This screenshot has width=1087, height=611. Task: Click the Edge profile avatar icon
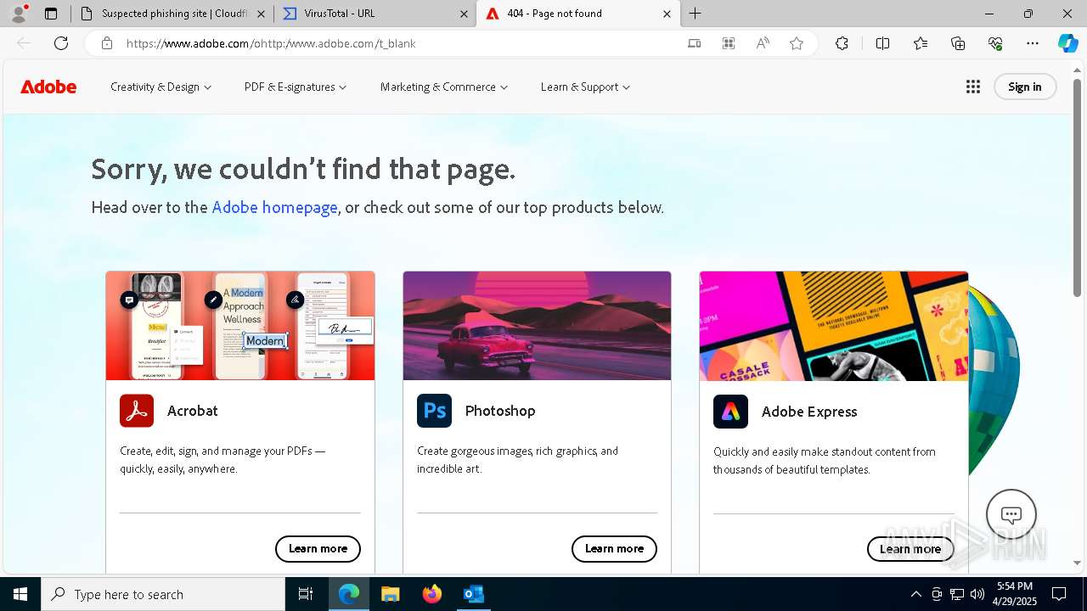click(19, 14)
